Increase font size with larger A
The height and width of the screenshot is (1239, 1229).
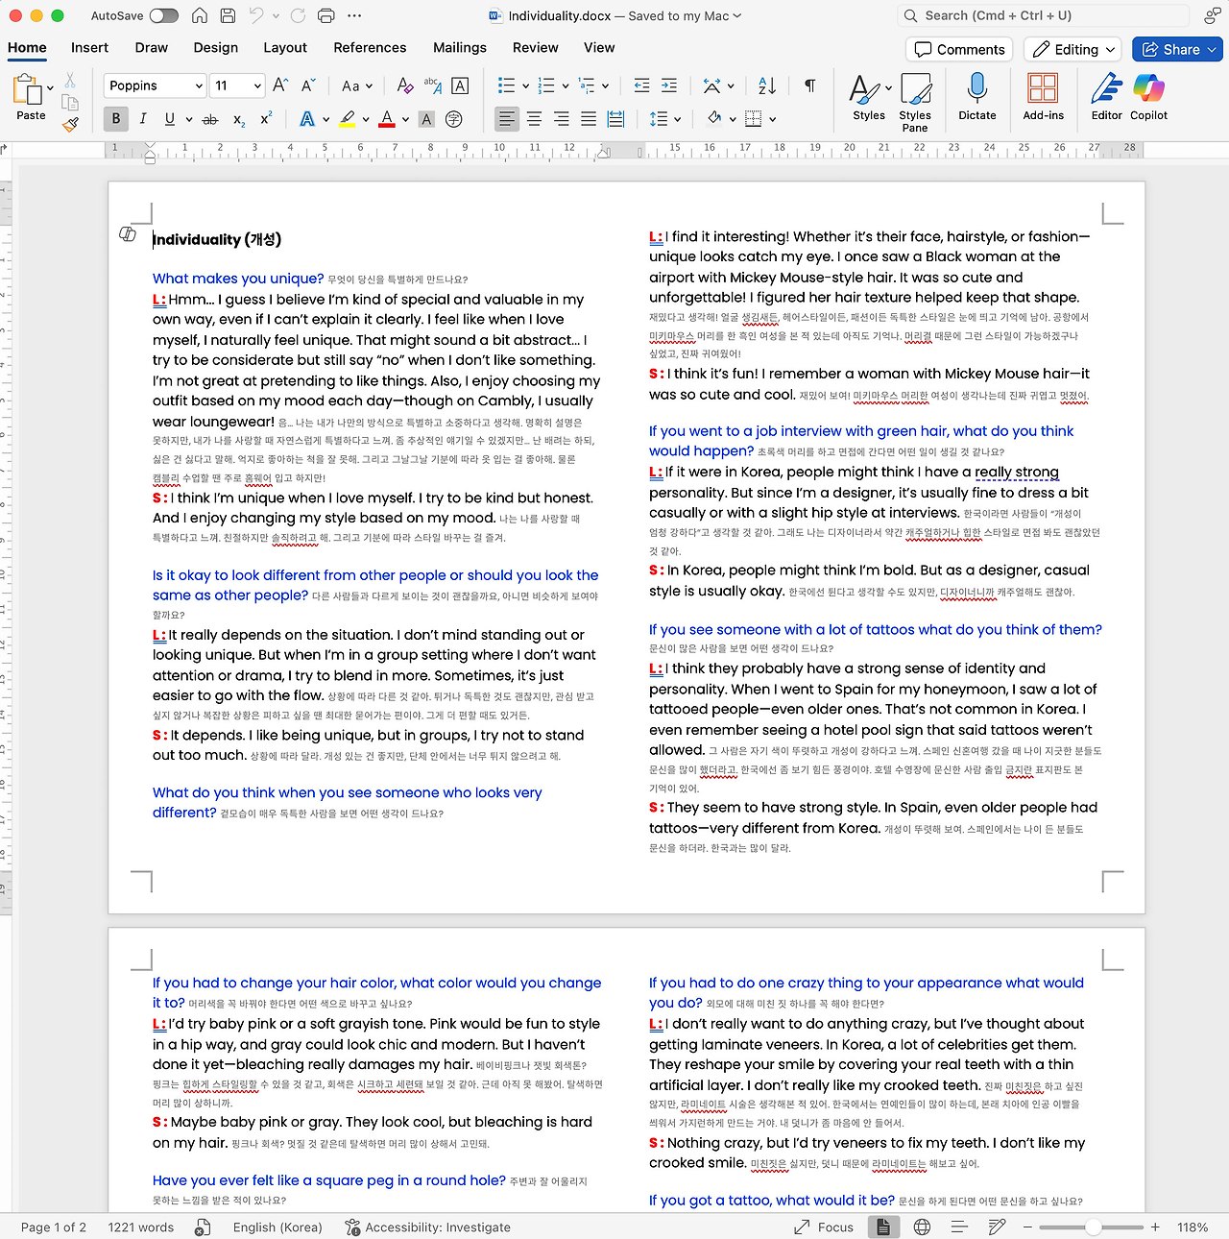pyautogui.click(x=280, y=85)
